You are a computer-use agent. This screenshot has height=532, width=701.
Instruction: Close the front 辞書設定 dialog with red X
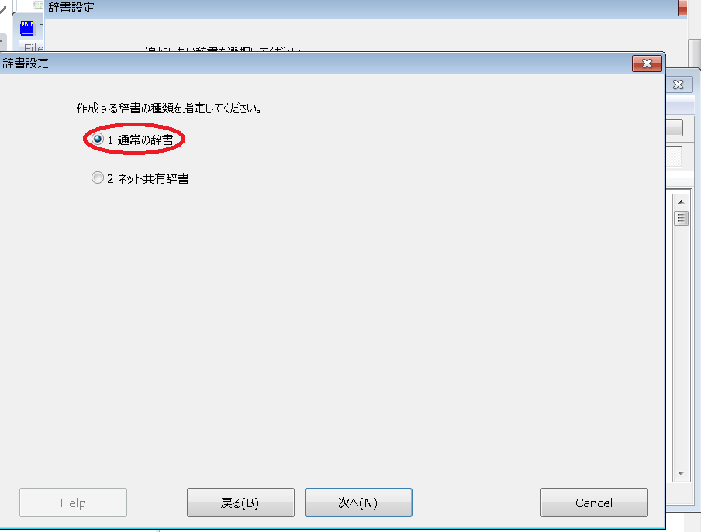point(647,64)
